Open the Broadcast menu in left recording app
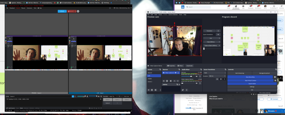The width and height of the screenshot is (285, 115). click(12, 8)
